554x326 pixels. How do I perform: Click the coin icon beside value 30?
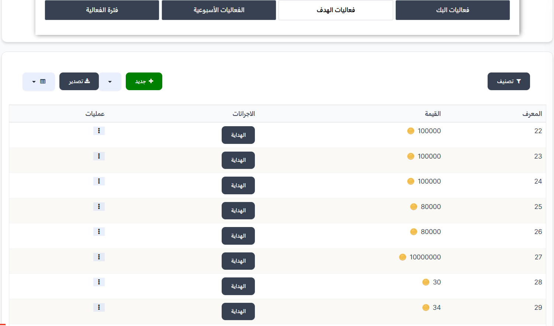click(x=426, y=282)
